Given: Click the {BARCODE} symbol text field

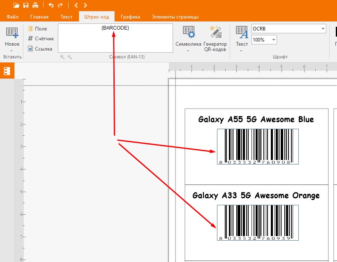Looking at the screenshot, I should point(115,38).
